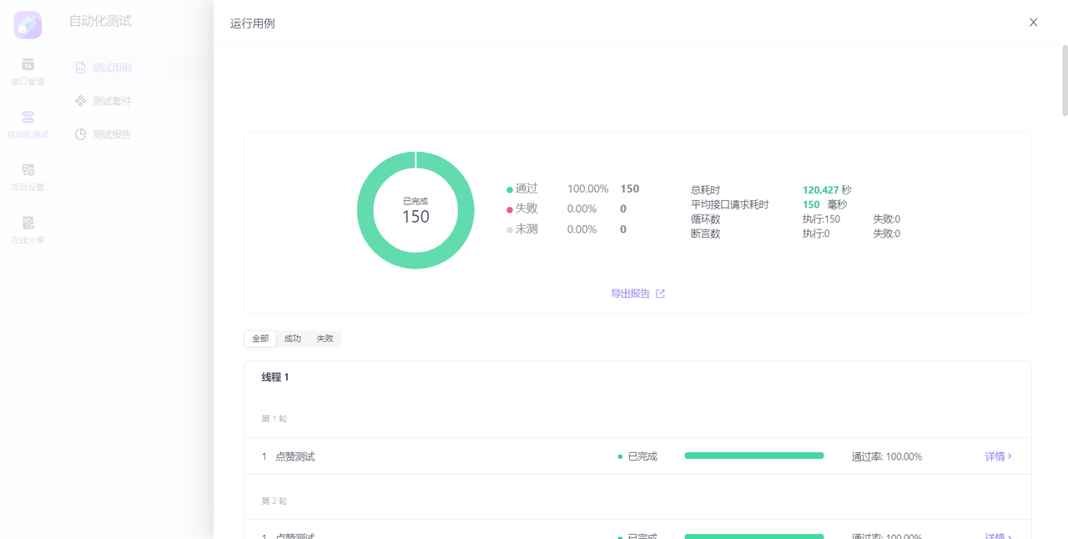Click 点赞测试 in round 1 row

tap(295, 456)
